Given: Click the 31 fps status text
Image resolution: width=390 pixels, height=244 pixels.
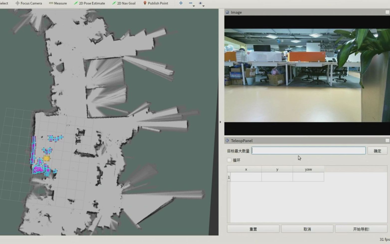Looking at the screenshot, I should tap(385, 240).
